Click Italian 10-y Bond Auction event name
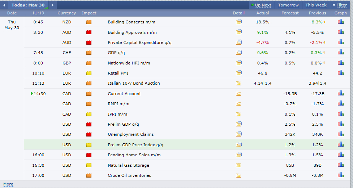Image resolution: width=353 pixels, height=188 pixels. (134, 83)
